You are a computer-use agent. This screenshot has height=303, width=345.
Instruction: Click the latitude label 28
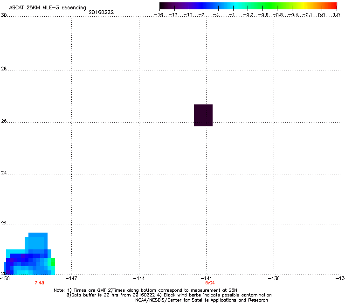[x=4, y=69]
